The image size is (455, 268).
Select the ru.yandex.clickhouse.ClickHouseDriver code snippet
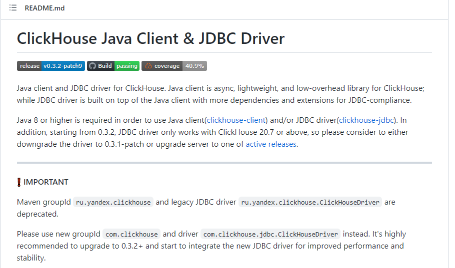[310, 202]
